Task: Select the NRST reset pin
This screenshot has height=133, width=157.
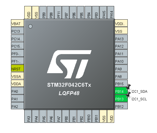Action: [x=18, y=68]
